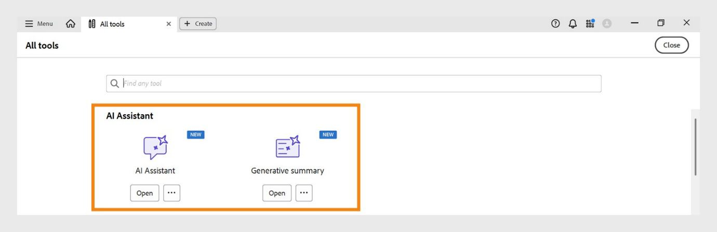Close the All tools tab
The height and width of the screenshot is (232, 717).
(168, 24)
